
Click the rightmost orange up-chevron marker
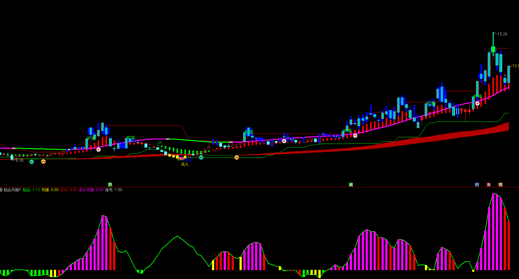pyautogui.click(x=237, y=157)
